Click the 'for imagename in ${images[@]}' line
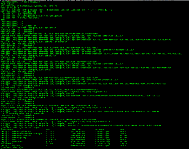Viewport: 189px width, 149px height. pos(21,12)
